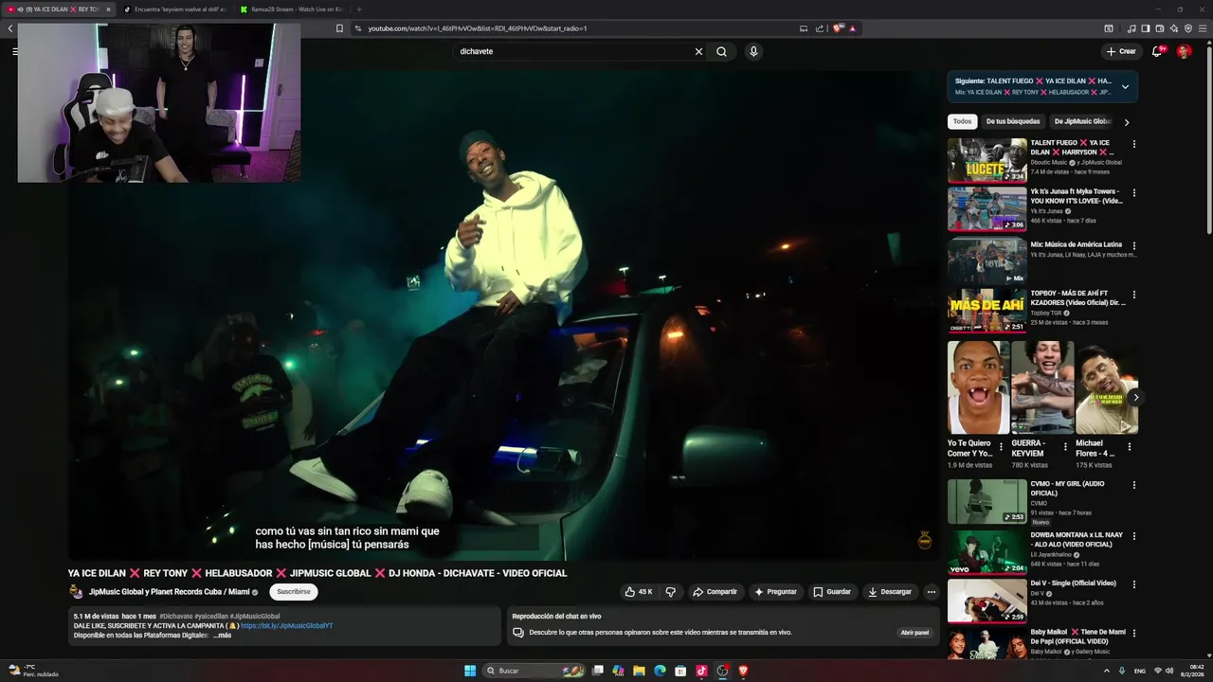Open Yk It's Junaa Myke Towers thumbnail
This screenshot has width=1213, height=682.
pos(987,208)
